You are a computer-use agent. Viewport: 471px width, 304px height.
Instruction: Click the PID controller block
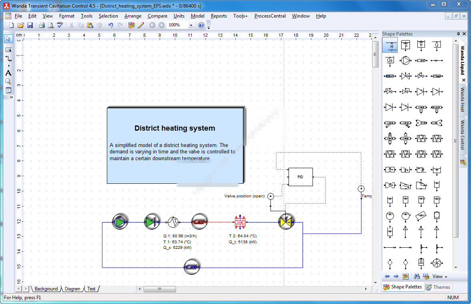pos(301,177)
